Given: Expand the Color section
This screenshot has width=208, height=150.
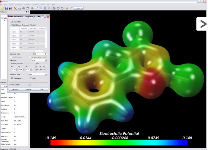Looking at the screenshot, I should pyautogui.click(x=31, y=78).
